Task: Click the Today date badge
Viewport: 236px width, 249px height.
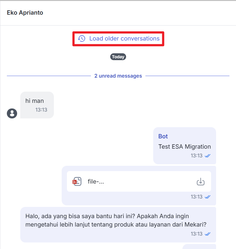Action: [118, 57]
